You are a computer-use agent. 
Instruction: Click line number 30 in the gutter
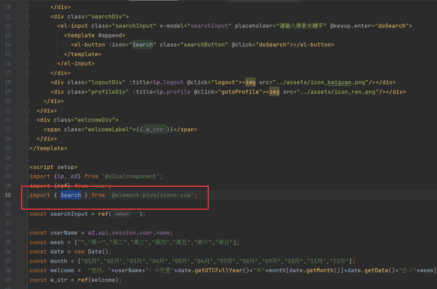click(8, 195)
